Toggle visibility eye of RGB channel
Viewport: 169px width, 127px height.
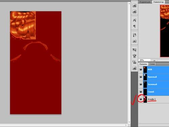[x=141, y=69]
